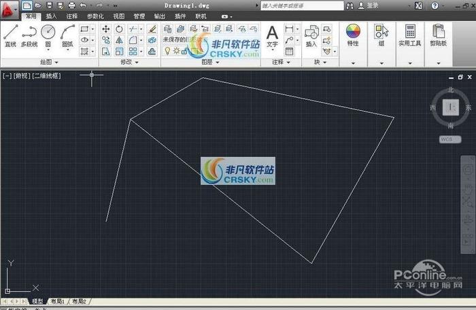
Task: Switch to the 视图 ribbon tab
Action: coord(119,16)
